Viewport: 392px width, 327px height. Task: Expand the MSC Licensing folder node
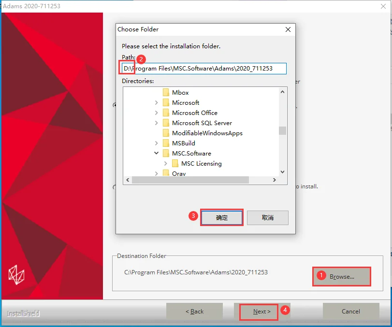tap(166, 164)
